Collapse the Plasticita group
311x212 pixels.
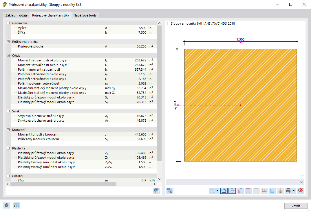pyautogui.click(x=8, y=148)
